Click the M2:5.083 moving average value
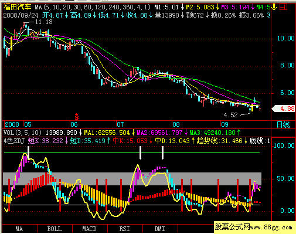Image resolution: width=296 pixels, height=234 pixels. click(200, 8)
